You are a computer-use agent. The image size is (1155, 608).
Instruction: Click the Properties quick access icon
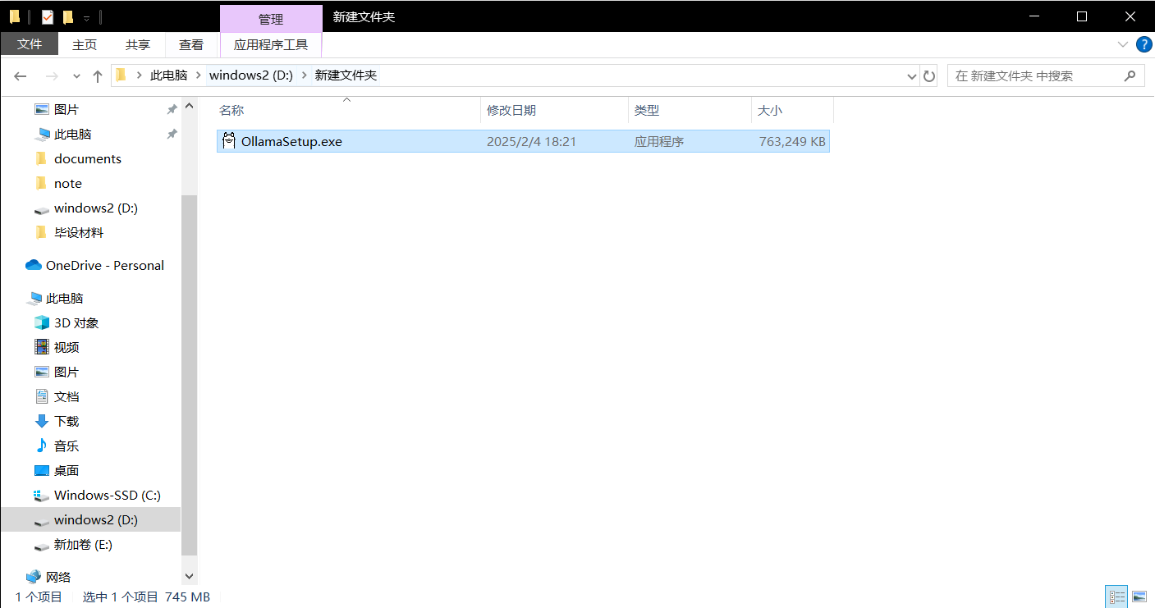coord(48,16)
